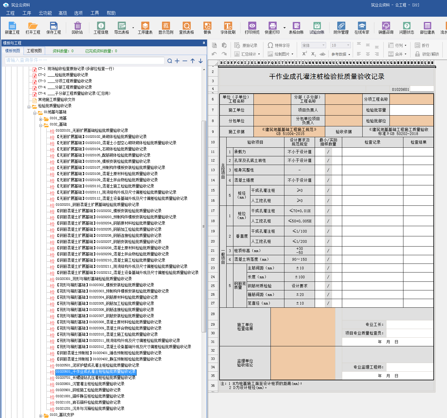Click the template search magnifier icon
Screen dimensions: 447x418
pyautogui.click(x=170, y=61)
